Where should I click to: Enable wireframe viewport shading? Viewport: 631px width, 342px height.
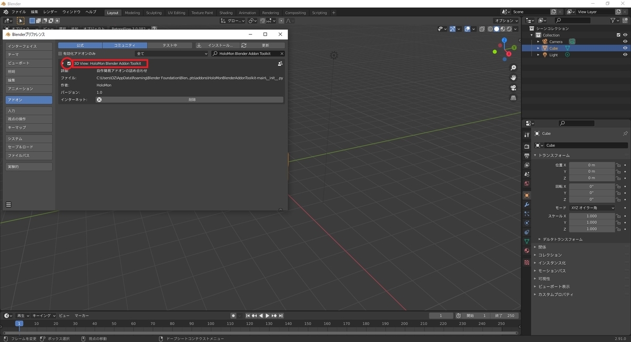coord(491,29)
